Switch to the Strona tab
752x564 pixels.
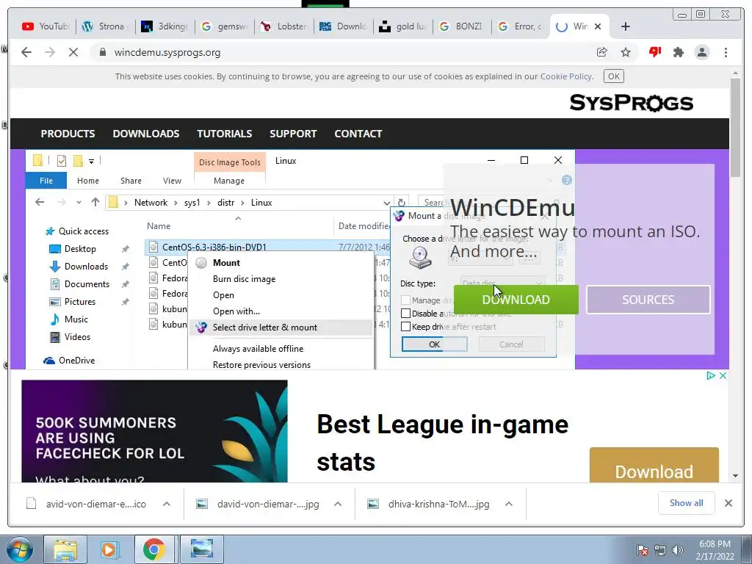click(x=105, y=26)
